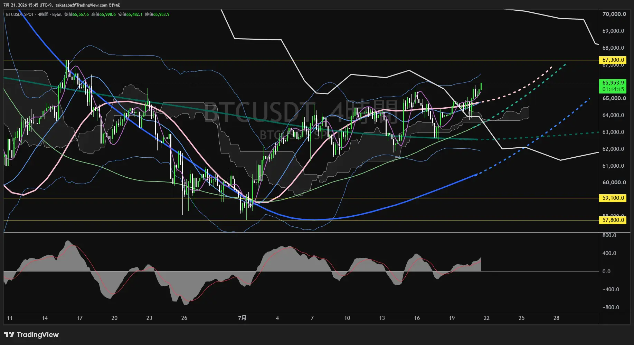
Task: Click the oscillator 0.0 axis label
Action: (606, 272)
